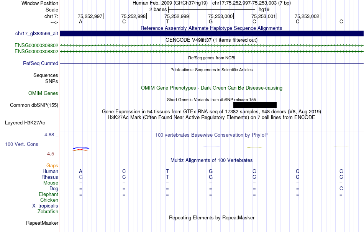Screen dimensions: 364x232
Task: Click Multiz Alignments of 100 Vertebrates title
Action: coord(212,160)
